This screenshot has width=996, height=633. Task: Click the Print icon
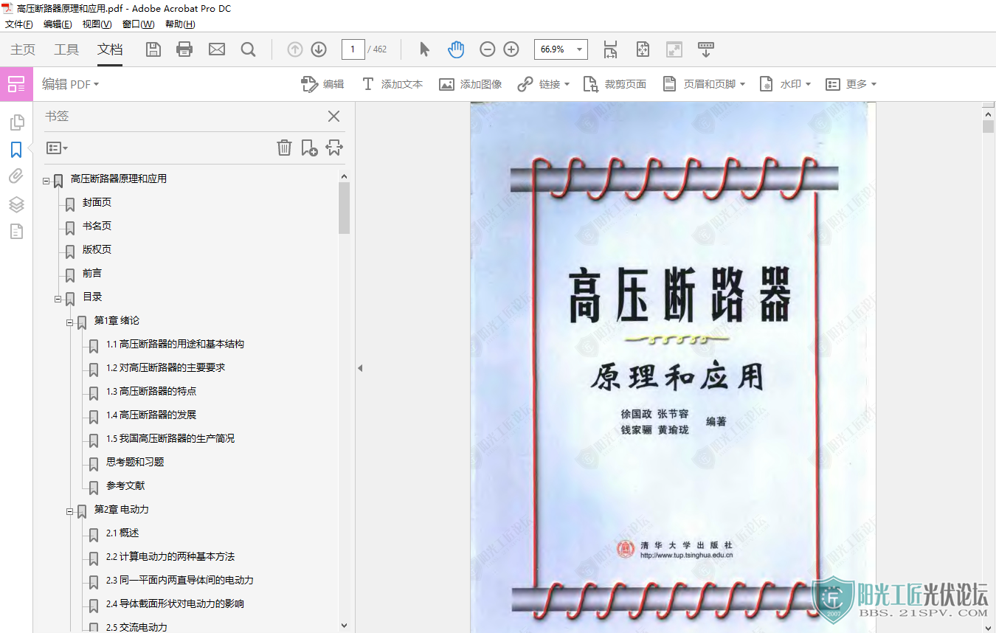point(184,49)
